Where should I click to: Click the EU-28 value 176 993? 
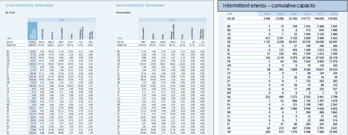click(x=333, y=18)
